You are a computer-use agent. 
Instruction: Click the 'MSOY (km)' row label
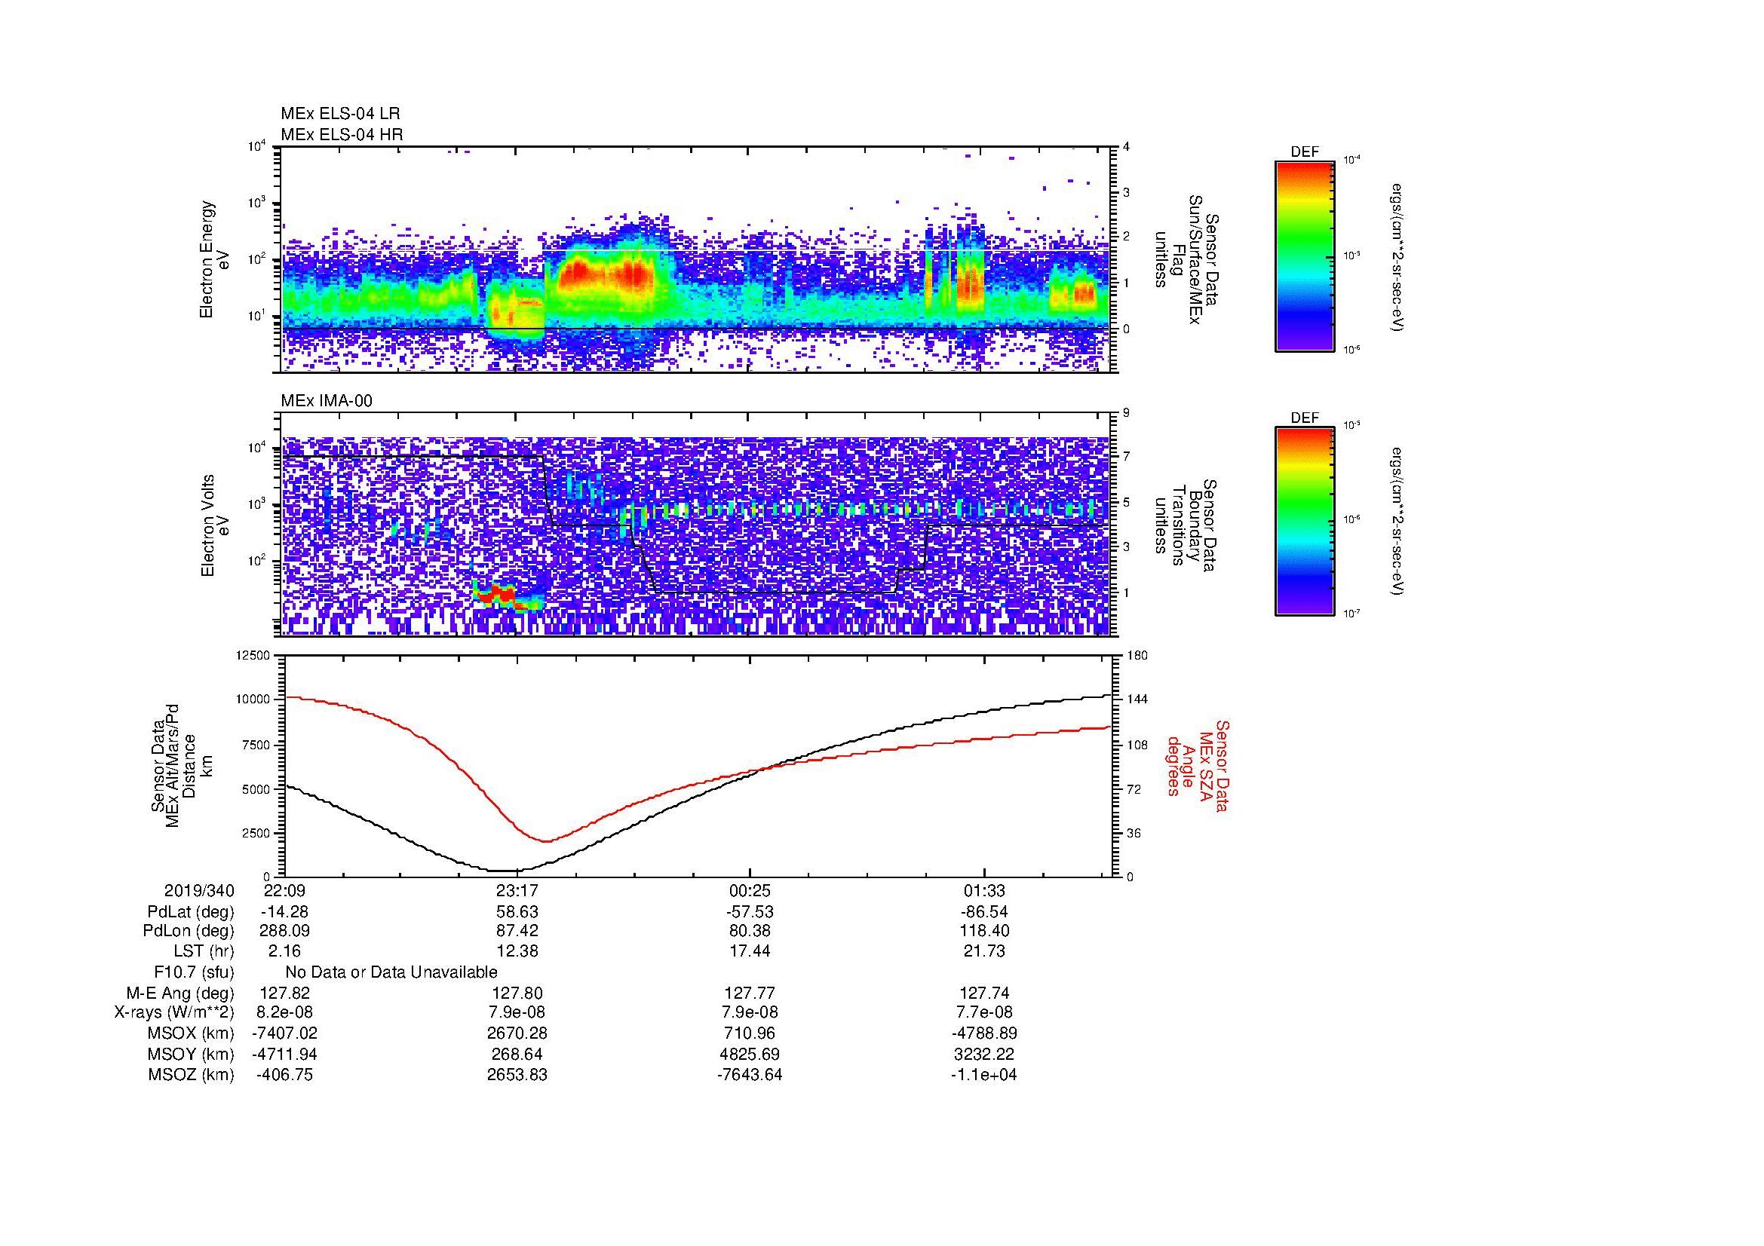192,1054
